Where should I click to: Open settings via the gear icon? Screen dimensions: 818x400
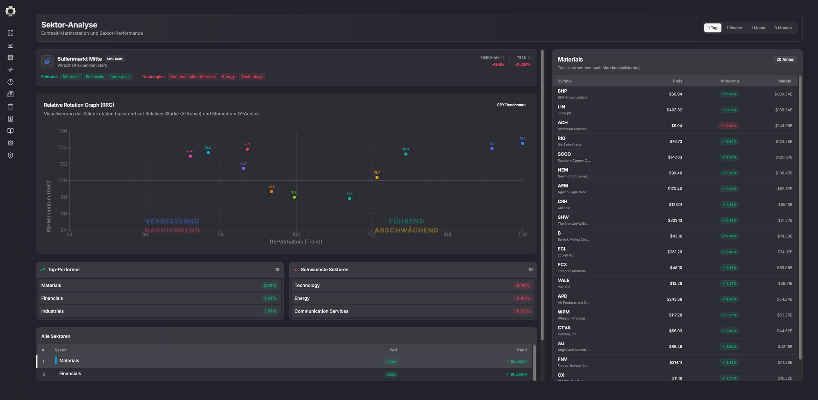pos(11,143)
